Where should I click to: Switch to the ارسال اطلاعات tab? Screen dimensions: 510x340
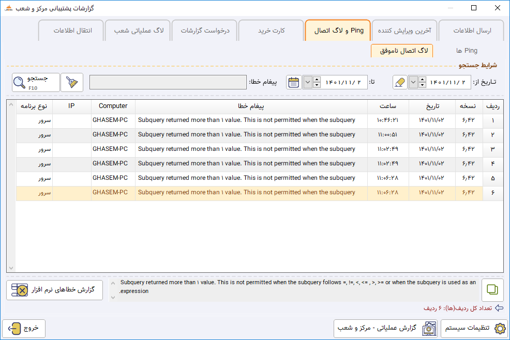tap(472, 30)
